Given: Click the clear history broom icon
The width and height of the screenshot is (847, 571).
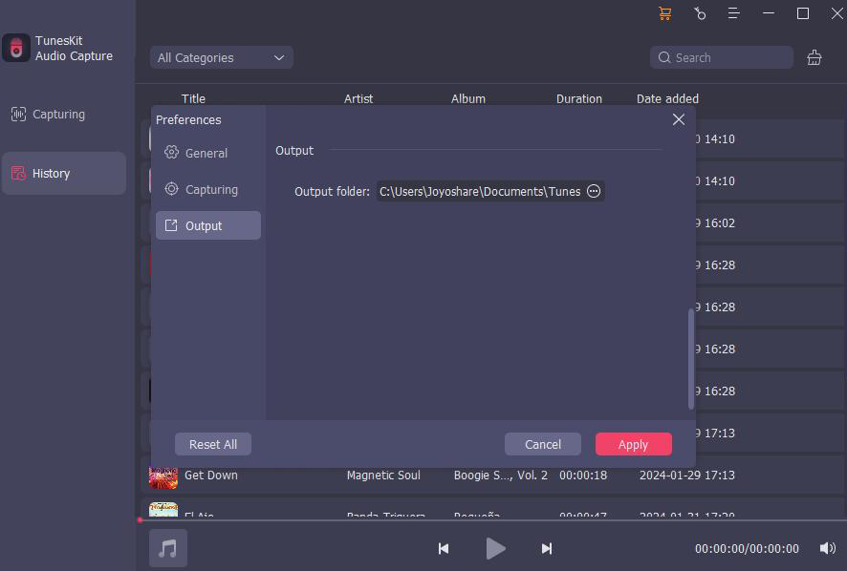Looking at the screenshot, I should [x=814, y=57].
